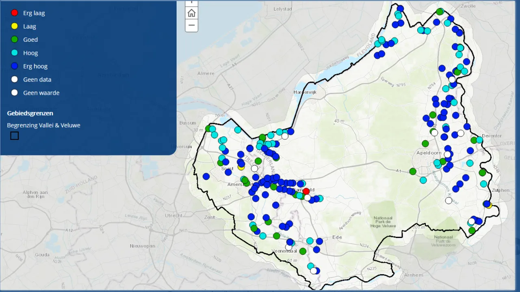The height and width of the screenshot is (292, 520).
Task: Click the yellow 'Laag' legend circle
Action: point(15,26)
